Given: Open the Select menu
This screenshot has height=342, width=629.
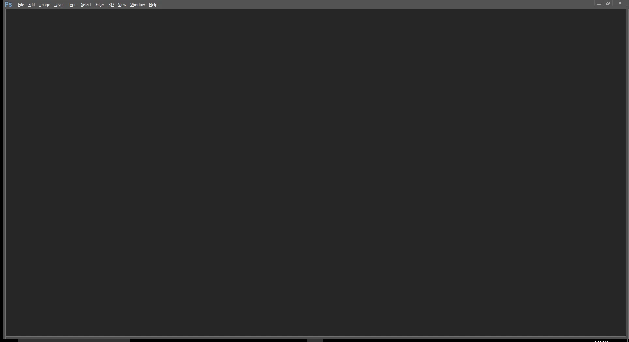Looking at the screenshot, I should click(86, 5).
